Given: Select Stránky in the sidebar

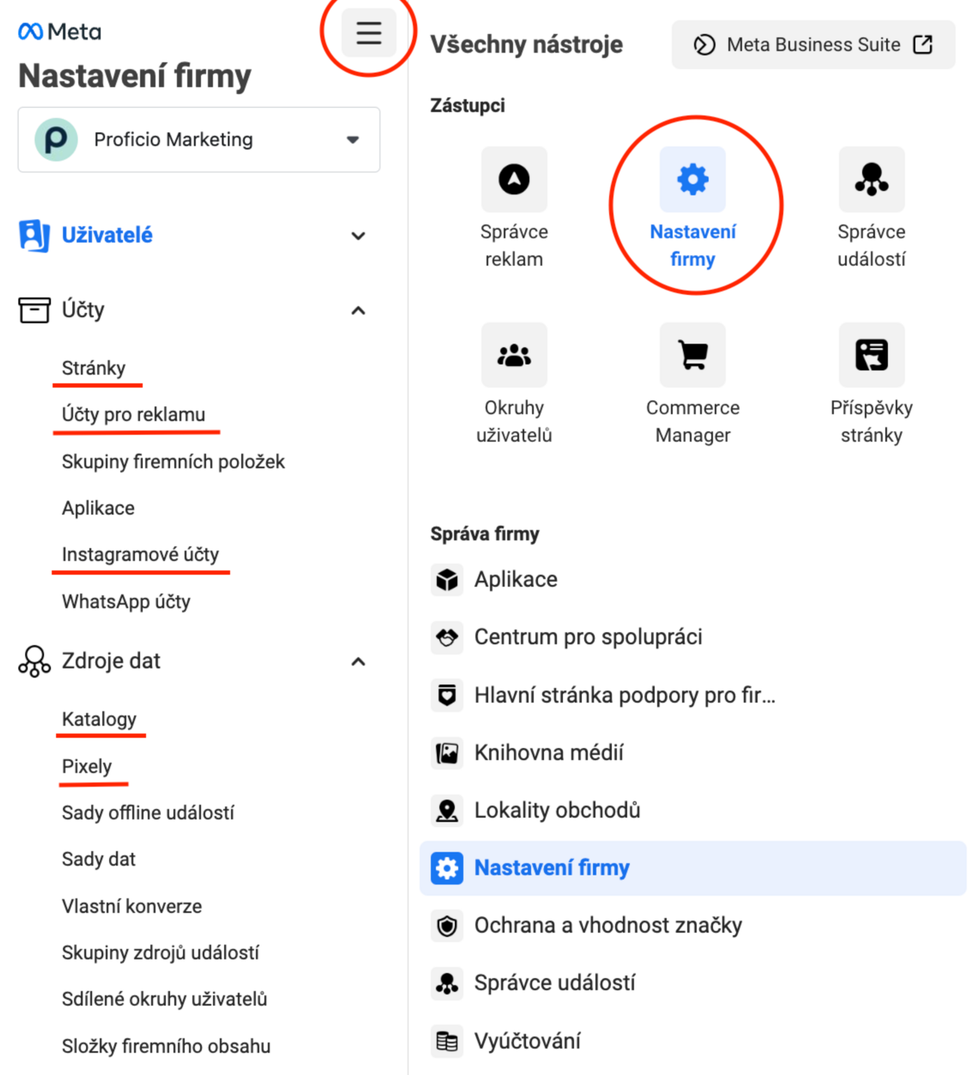Looking at the screenshot, I should click(x=94, y=368).
